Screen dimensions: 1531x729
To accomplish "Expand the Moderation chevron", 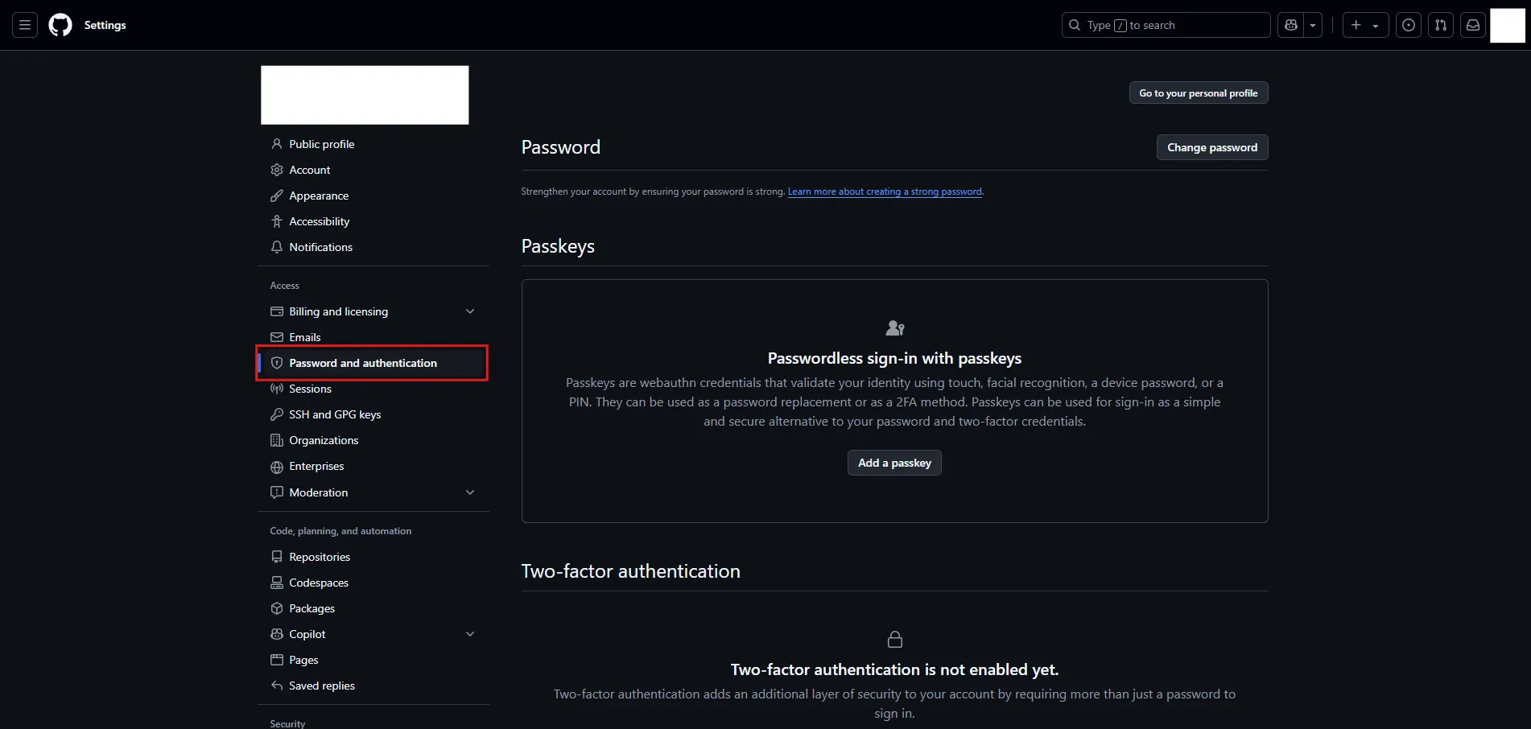I will (x=470, y=492).
